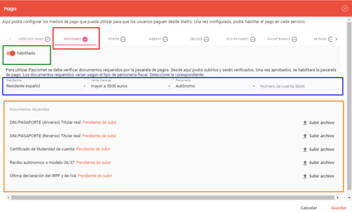Click the vertical scrollbar thumb
352x212 pixels.
(x=349, y=105)
